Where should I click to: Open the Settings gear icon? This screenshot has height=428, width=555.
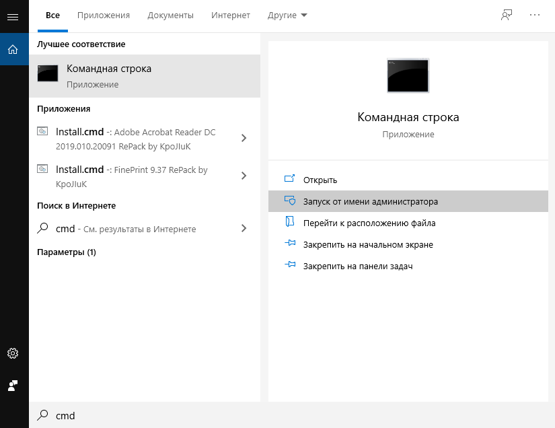[13, 353]
